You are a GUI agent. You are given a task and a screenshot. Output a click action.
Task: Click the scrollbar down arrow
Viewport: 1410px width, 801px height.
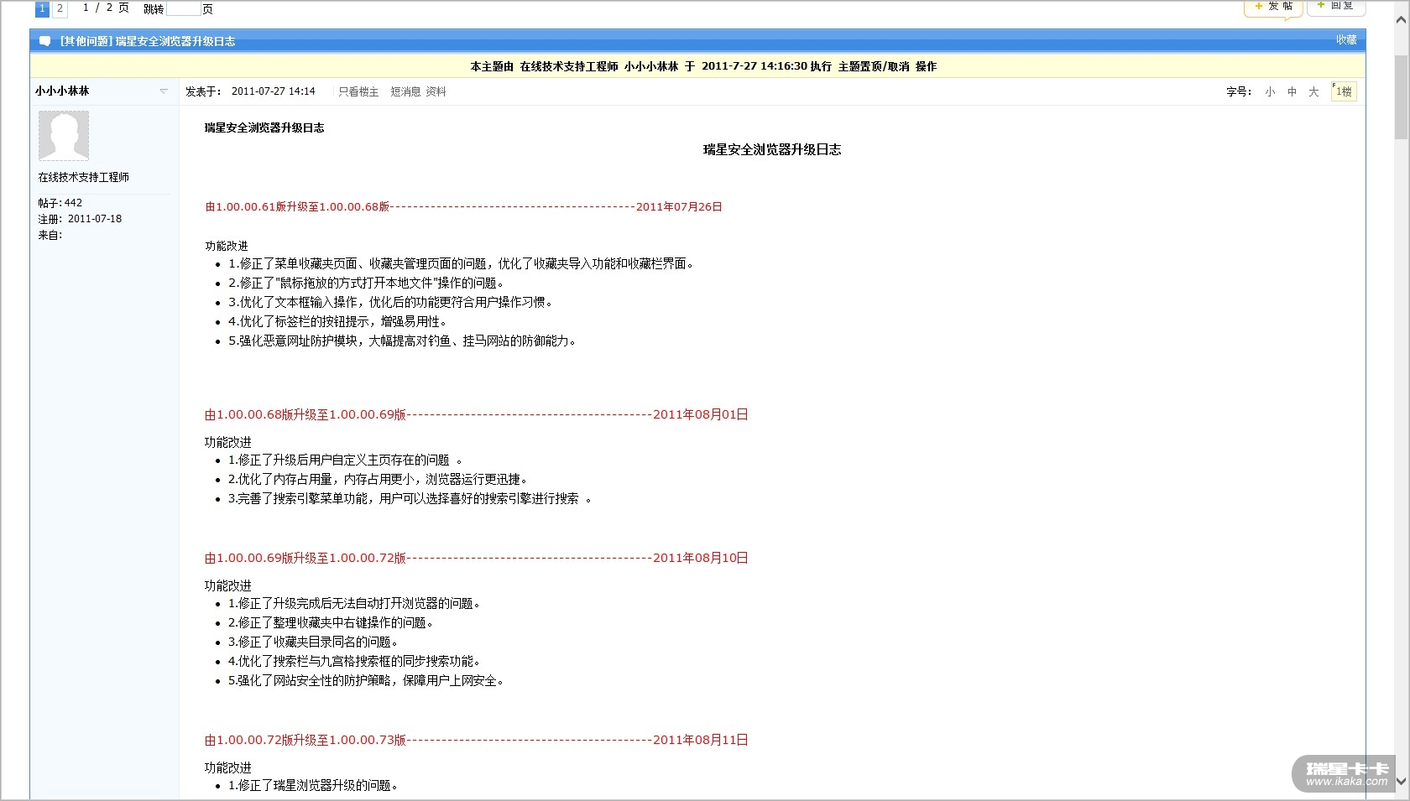coord(1401,781)
